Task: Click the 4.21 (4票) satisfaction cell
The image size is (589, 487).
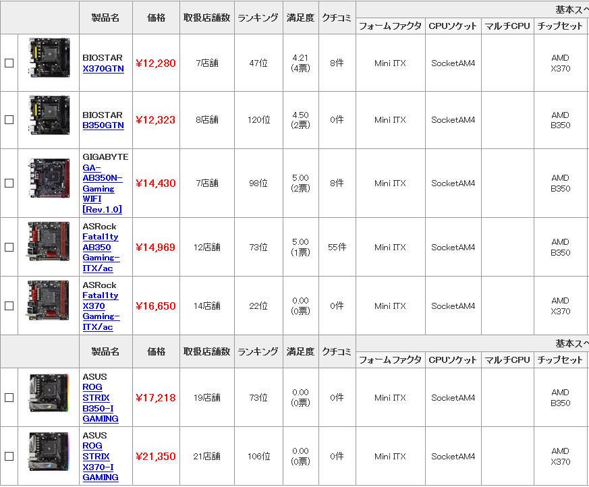Action: (x=300, y=63)
